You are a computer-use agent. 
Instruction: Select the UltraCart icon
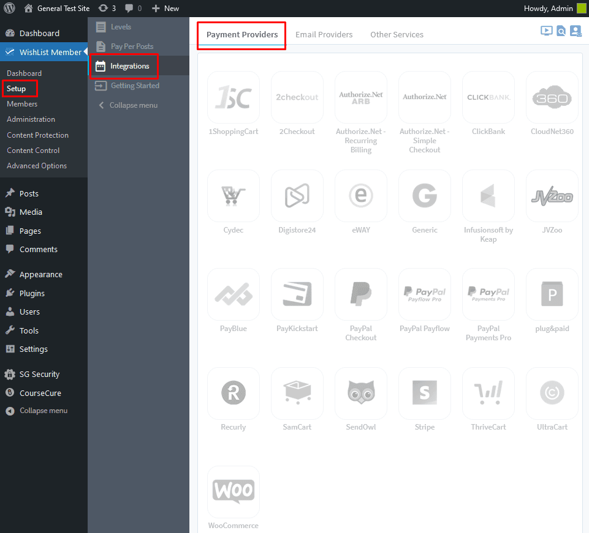(x=552, y=393)
